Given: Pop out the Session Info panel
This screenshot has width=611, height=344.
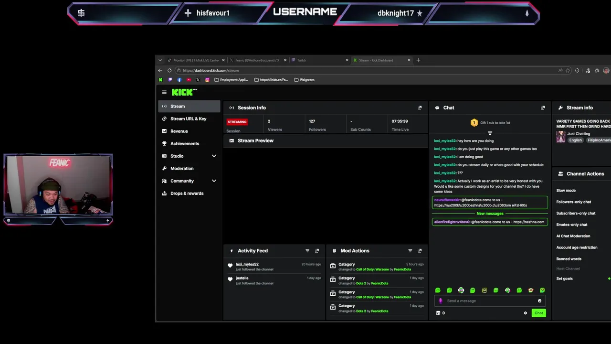Looking at the screenshot, I should tap(420, 108).
